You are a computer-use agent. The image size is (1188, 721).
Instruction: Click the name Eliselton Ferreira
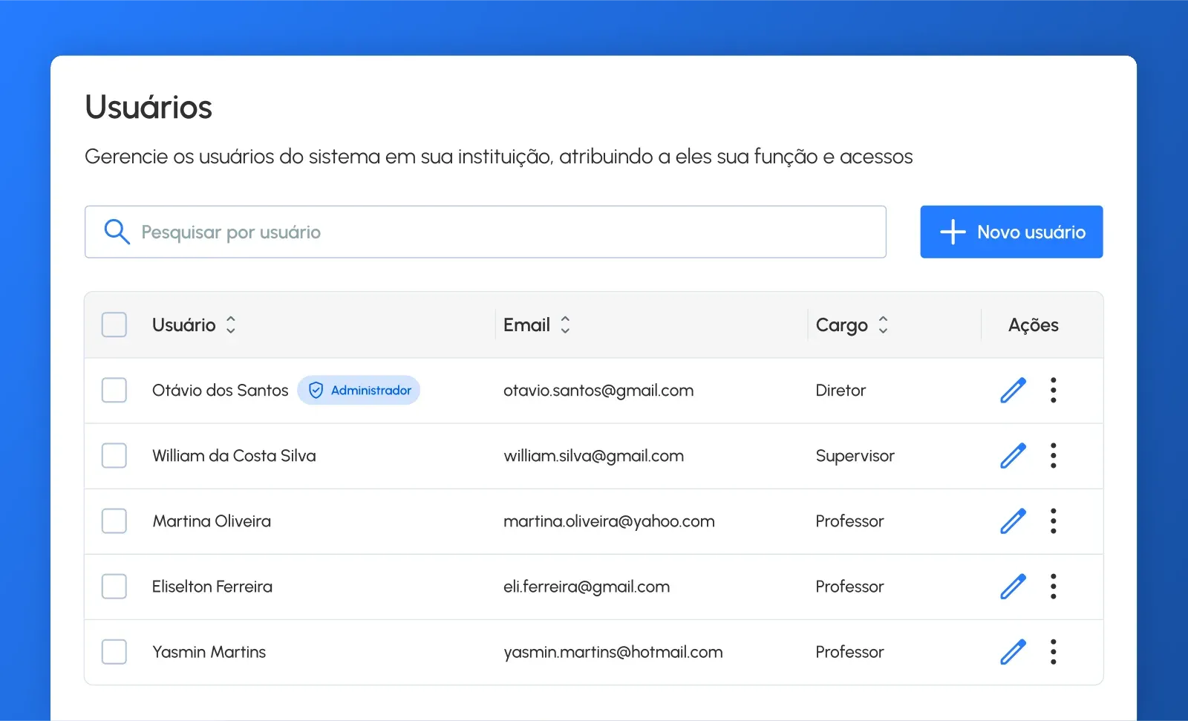(x=212, y=586)
